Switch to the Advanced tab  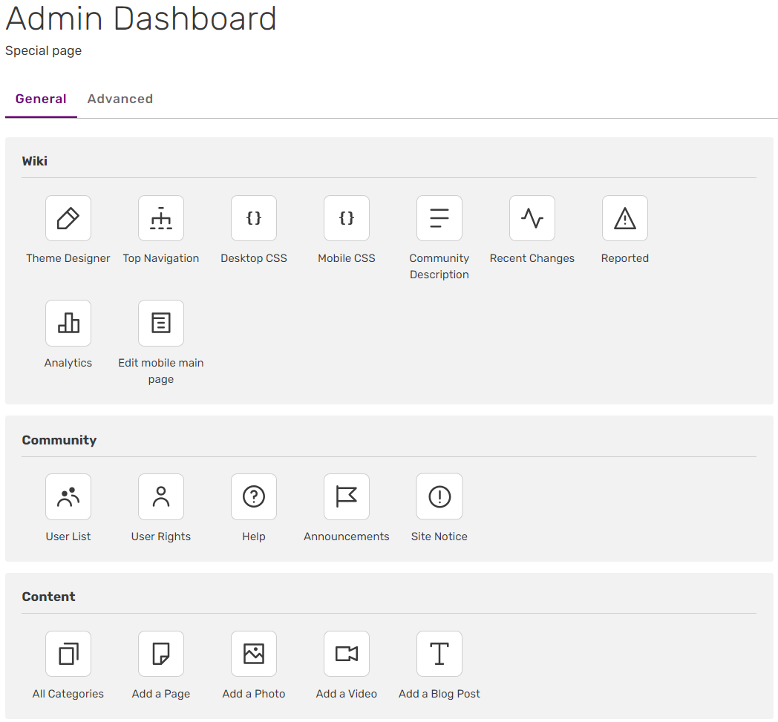click(120, 99)
